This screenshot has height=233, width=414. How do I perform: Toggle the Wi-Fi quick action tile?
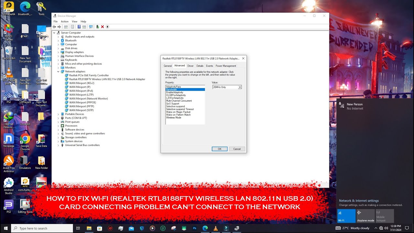click(x=346, y=216)
